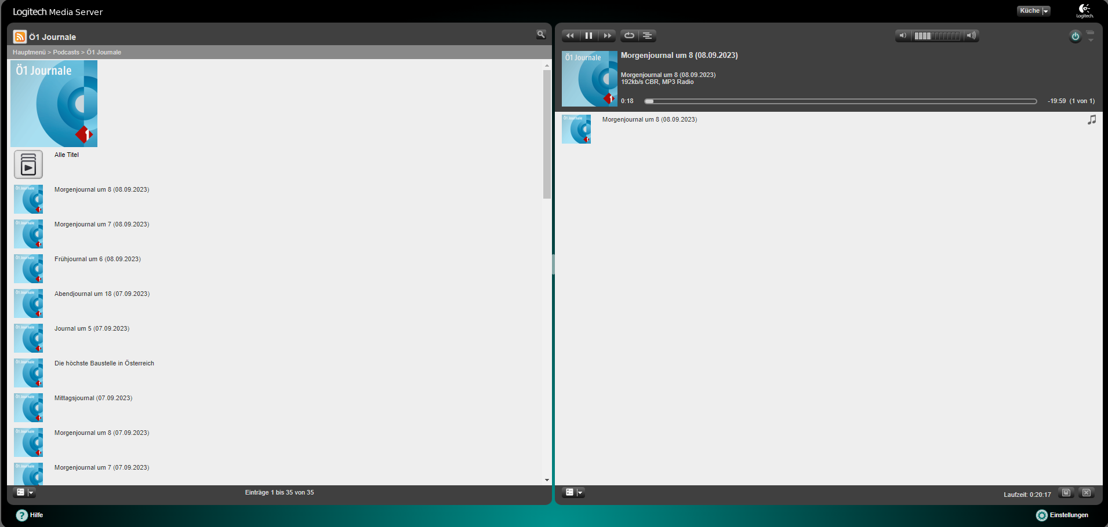This screenshot has height=527, width=1108.
Task: Open Morgenjournal um 7 (08.09.2023)
Action: coord(101,224)
